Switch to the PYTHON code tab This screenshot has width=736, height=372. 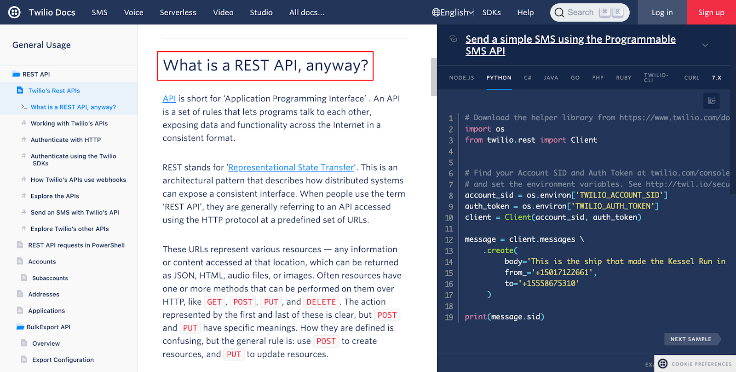pos(499,78)
